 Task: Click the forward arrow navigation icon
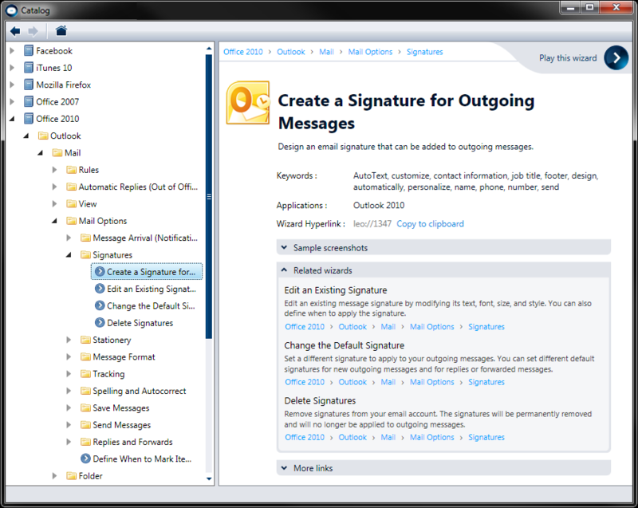point(33,31)
